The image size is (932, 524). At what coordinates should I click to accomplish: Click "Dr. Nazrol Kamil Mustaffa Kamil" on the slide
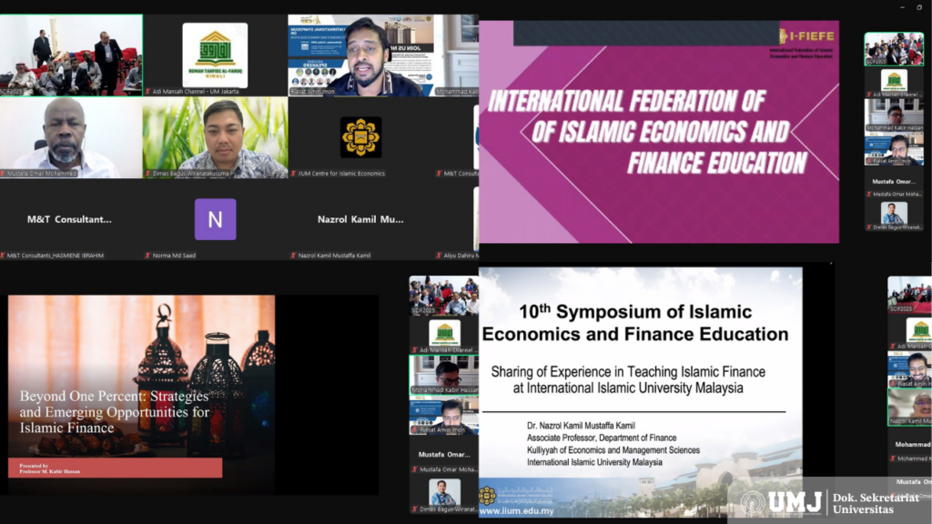581,426
